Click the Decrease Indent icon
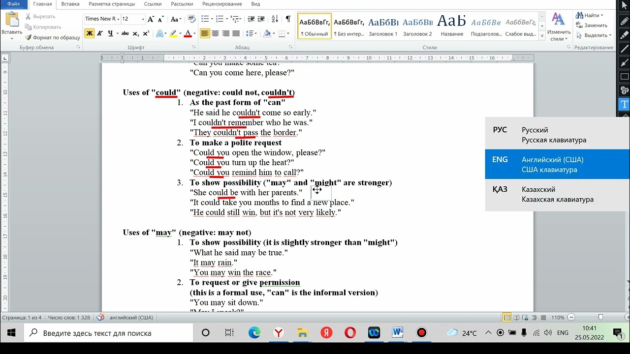 click(x=251, y=19)
